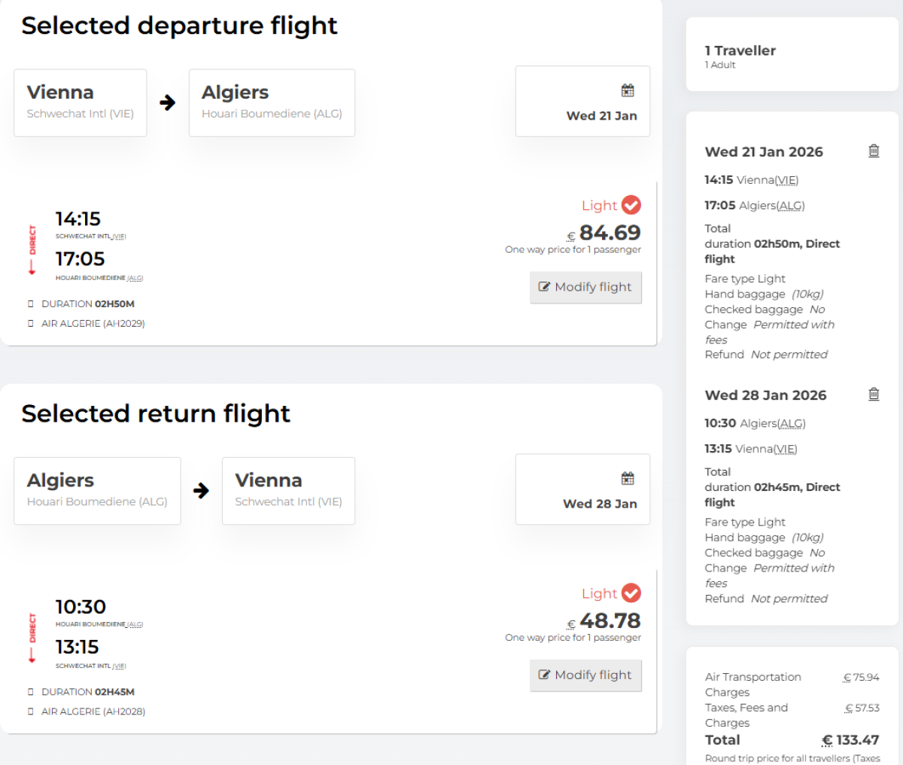Select Vienna Schwechat Intl departure origin box
This screenshot has width=903, height=765.
tap(80, 102)
